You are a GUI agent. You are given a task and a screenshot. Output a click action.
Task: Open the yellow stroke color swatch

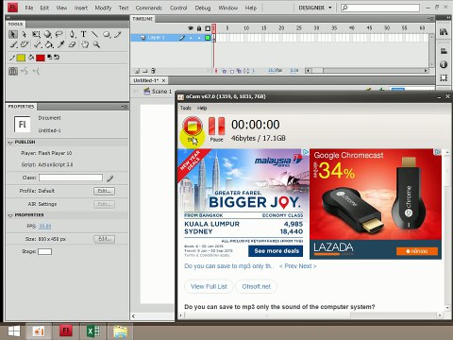[21, 58]
